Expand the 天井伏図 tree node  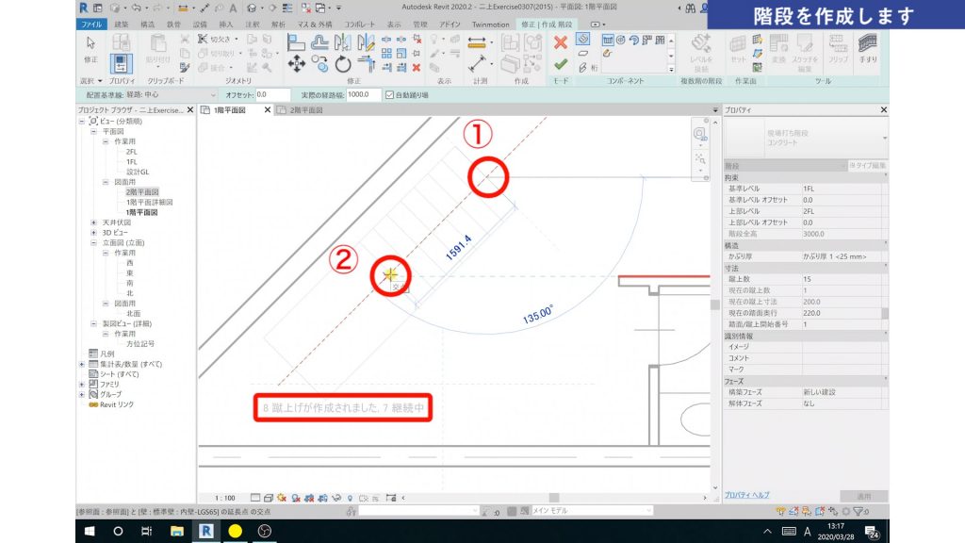tap(93, 222)
